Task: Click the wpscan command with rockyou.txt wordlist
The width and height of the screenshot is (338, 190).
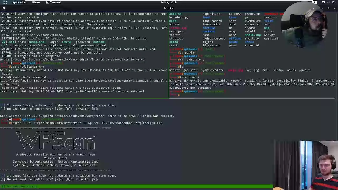Action: [86, 123]
